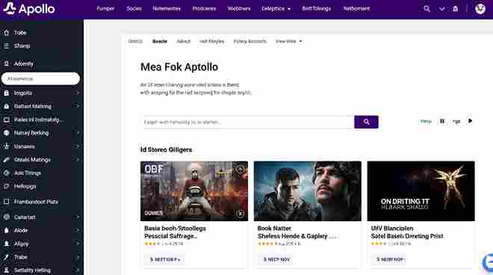Image resolution: width=493 pixels, height=275 pixels.
Task: Open the Book Natter thumbnail
Action: coord(308,191)
